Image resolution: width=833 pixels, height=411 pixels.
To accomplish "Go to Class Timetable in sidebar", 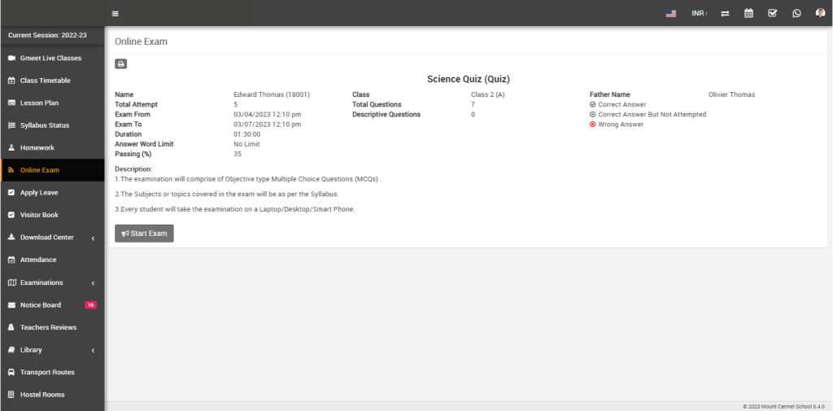I will point(45,81).
